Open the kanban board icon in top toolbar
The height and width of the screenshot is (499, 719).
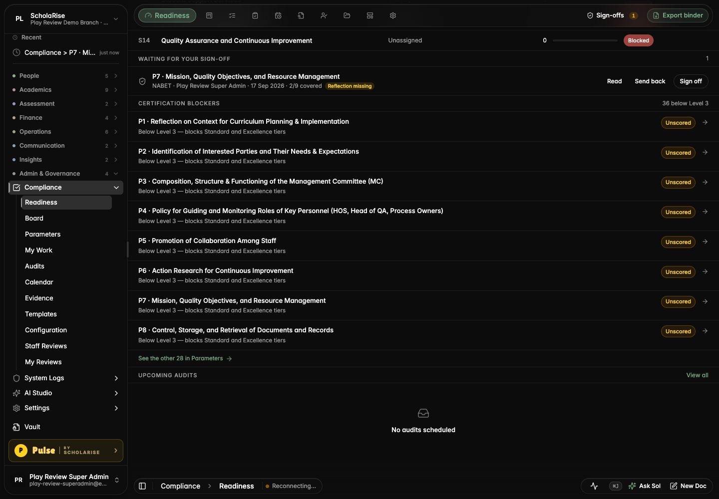(x=209, y=15)
